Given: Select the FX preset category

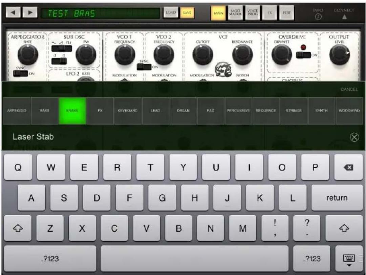Looking at the screenshot, I should [100, 111].
